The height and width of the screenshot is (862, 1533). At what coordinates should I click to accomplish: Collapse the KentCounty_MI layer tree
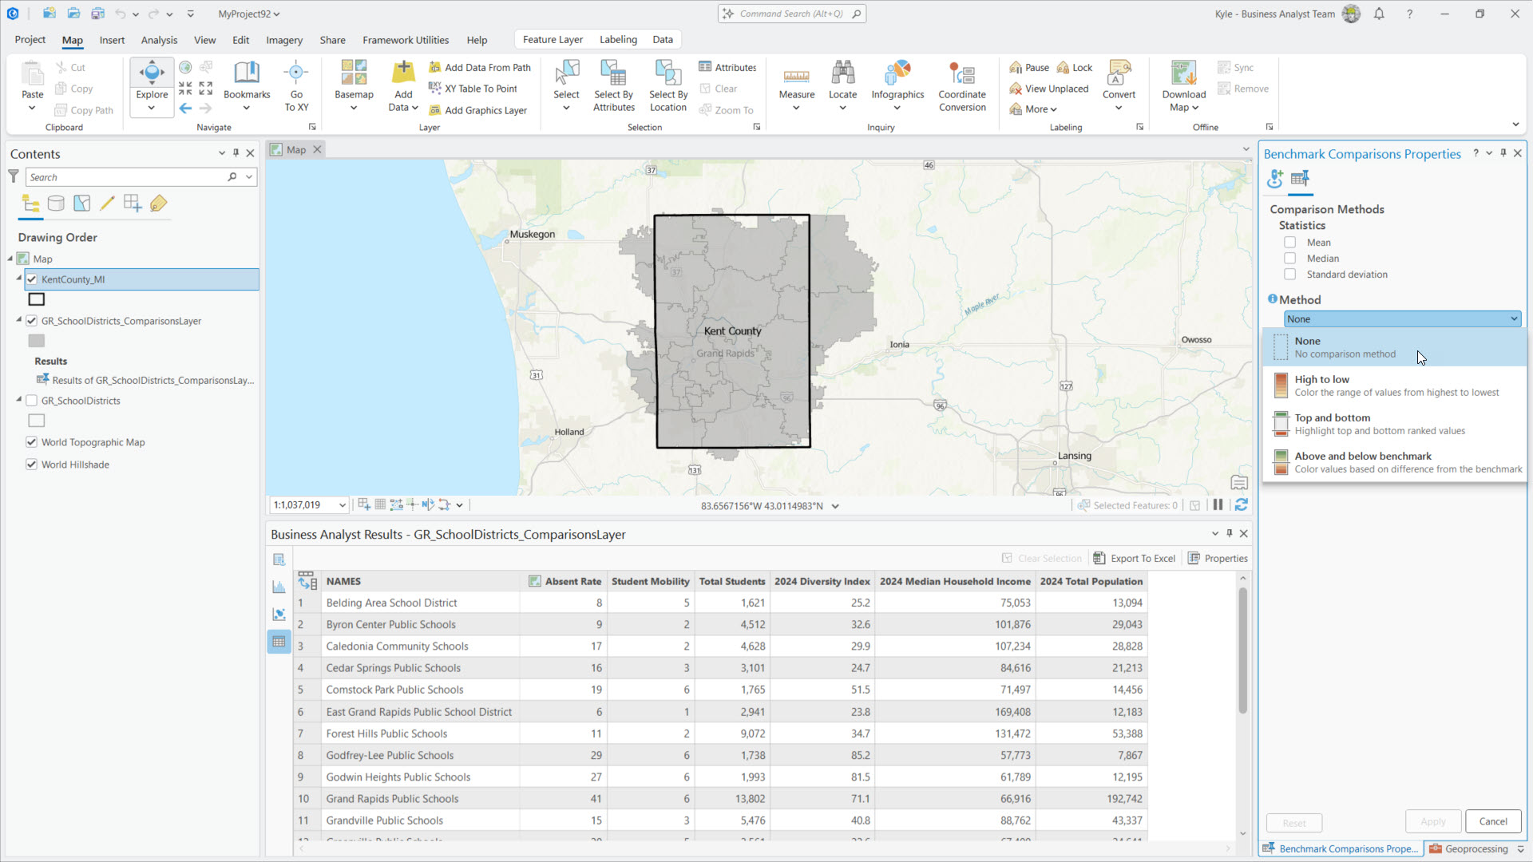coord(18,279)
